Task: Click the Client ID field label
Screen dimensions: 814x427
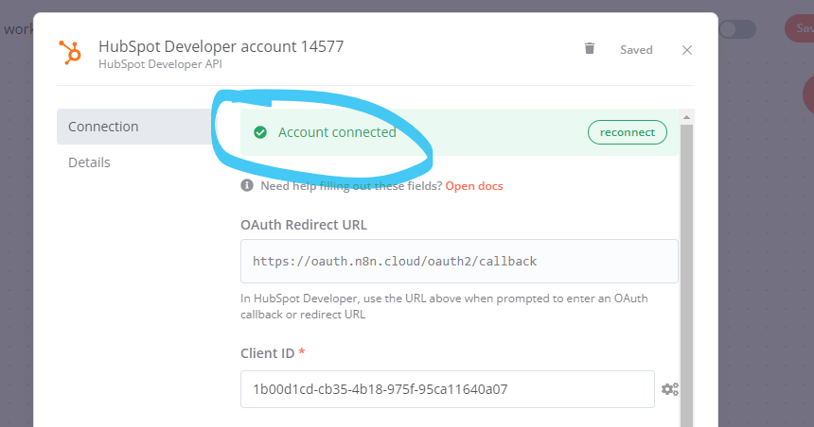Action: (x=268, y=352)
